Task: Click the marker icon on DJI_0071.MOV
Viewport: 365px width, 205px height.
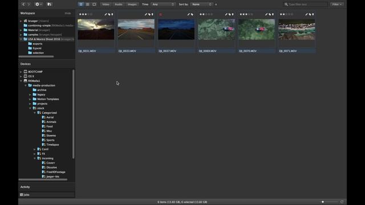Action: pyautogui.click(x=313, y=14)
